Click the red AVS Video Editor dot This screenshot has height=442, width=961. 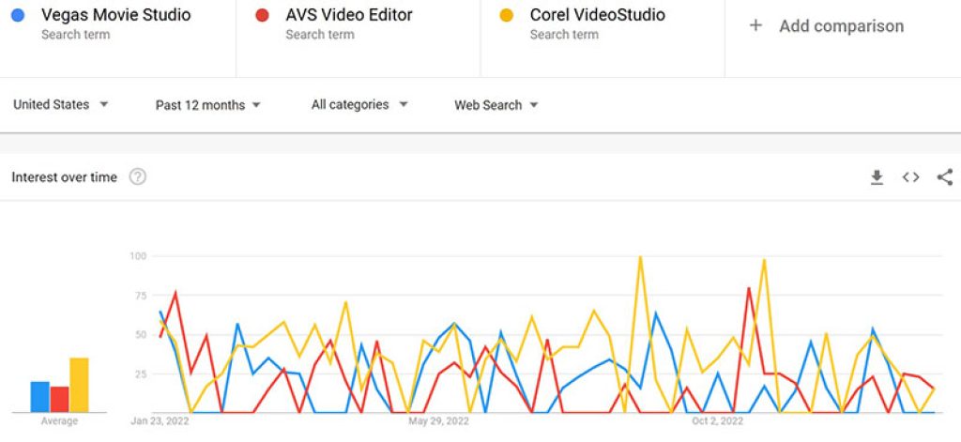tap(263, 16)
